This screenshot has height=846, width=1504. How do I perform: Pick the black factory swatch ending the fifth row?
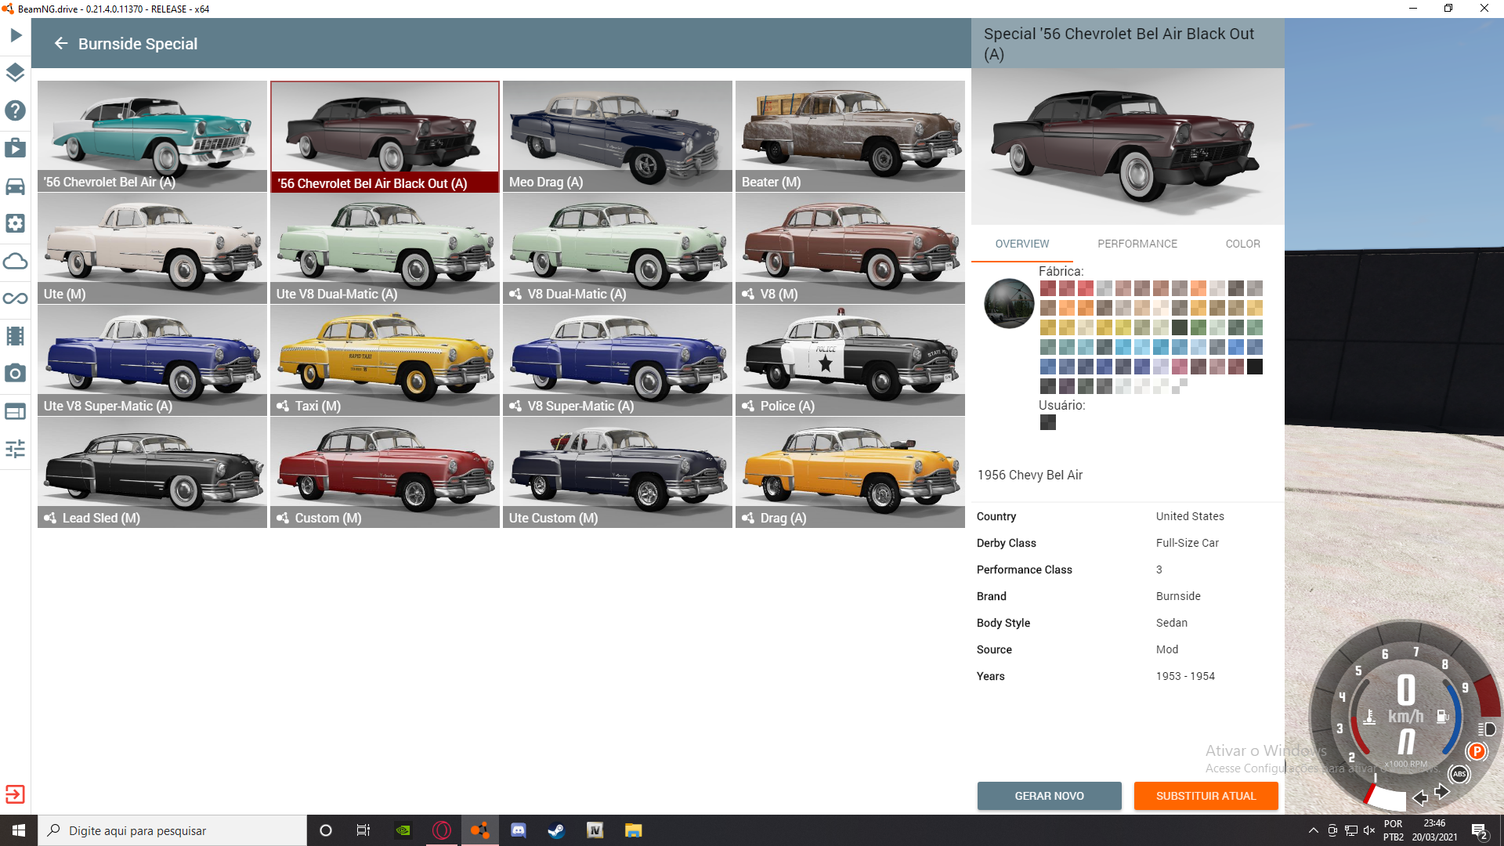1255,367
